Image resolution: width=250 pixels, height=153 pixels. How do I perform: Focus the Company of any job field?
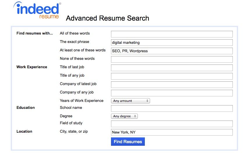(172, 93)
